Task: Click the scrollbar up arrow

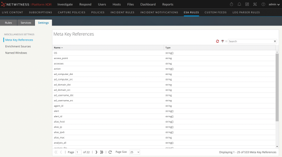Action: point(277,52)
